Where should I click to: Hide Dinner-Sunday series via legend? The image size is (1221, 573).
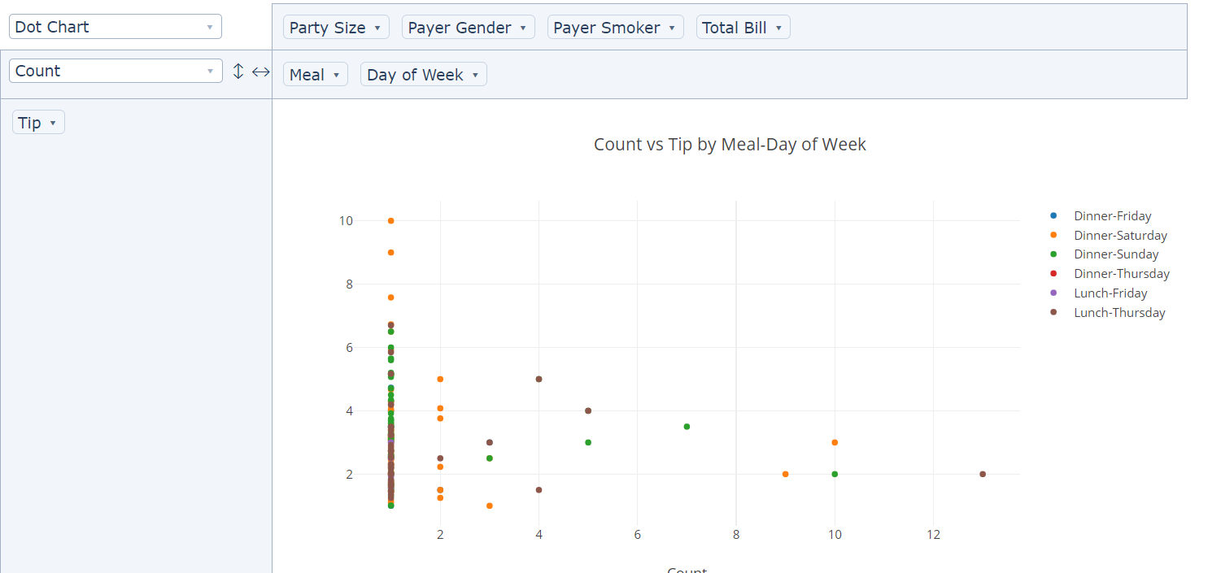click(1115, 254)
